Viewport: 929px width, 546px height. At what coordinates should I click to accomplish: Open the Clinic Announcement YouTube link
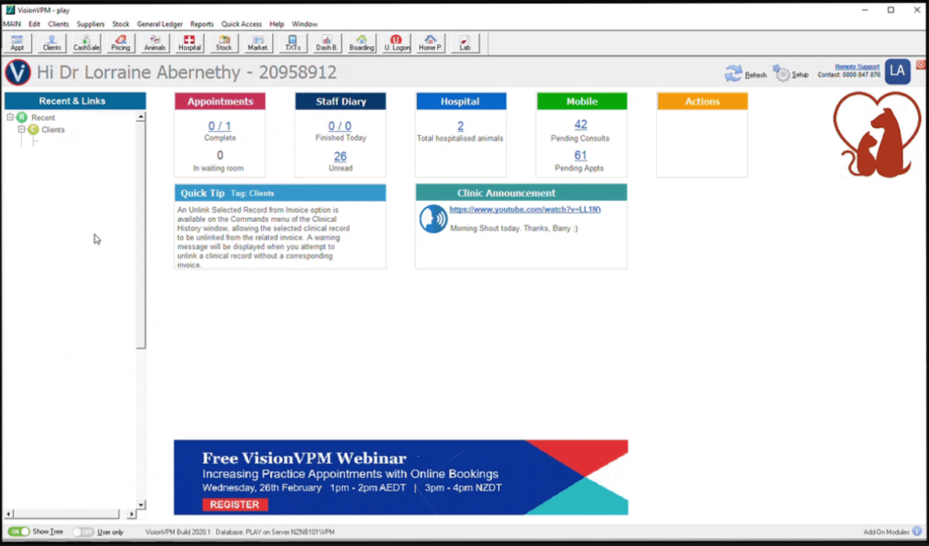point(524,209)
